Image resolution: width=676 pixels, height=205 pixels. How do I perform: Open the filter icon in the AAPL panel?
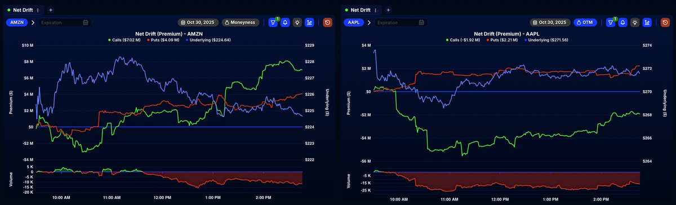[x=611, y=23]
